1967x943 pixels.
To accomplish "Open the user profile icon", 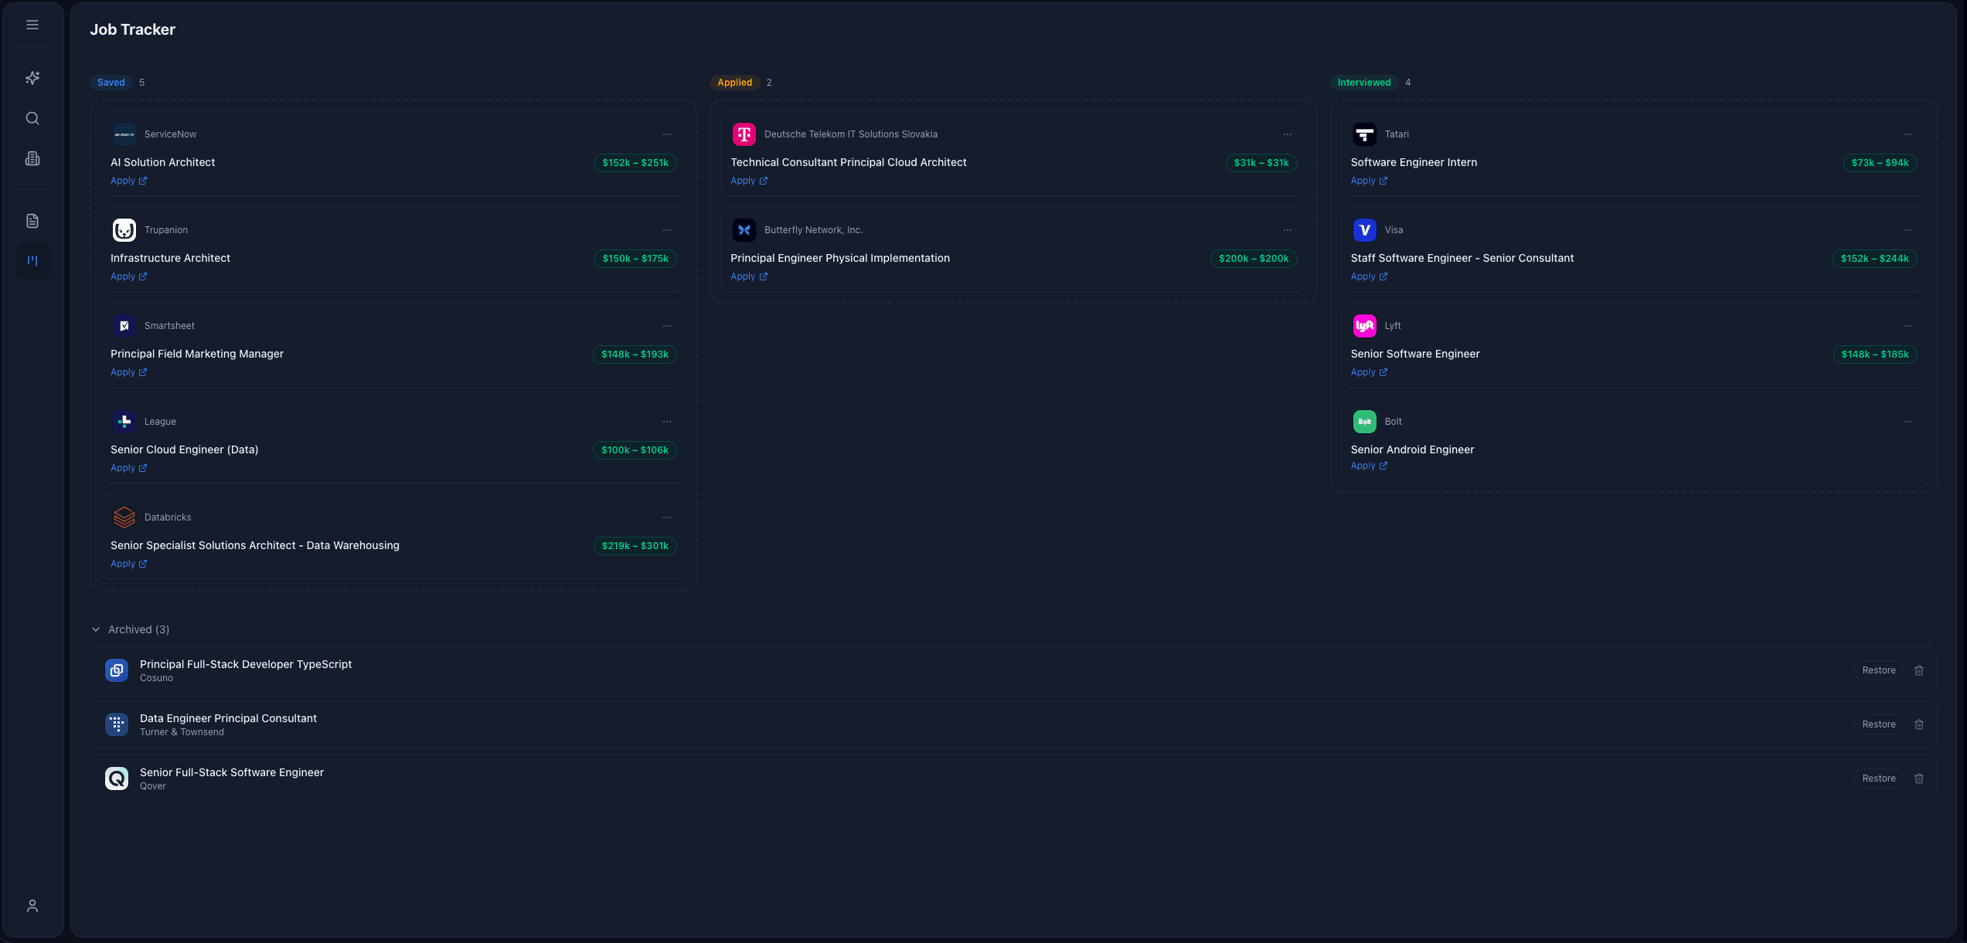I will click(x=32, y=906).
